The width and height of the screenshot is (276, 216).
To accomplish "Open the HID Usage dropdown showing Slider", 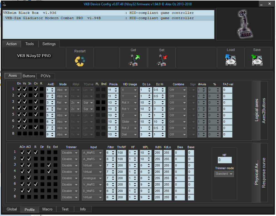I will coord(129,122).
